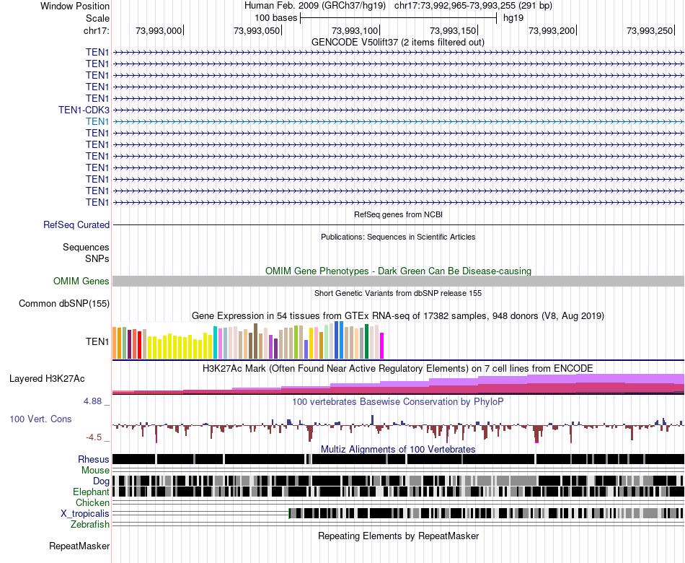Click the TEN1 label beside the GTEx bar chart
Viewport: 685px width, 563px height.
pos(97,341)
